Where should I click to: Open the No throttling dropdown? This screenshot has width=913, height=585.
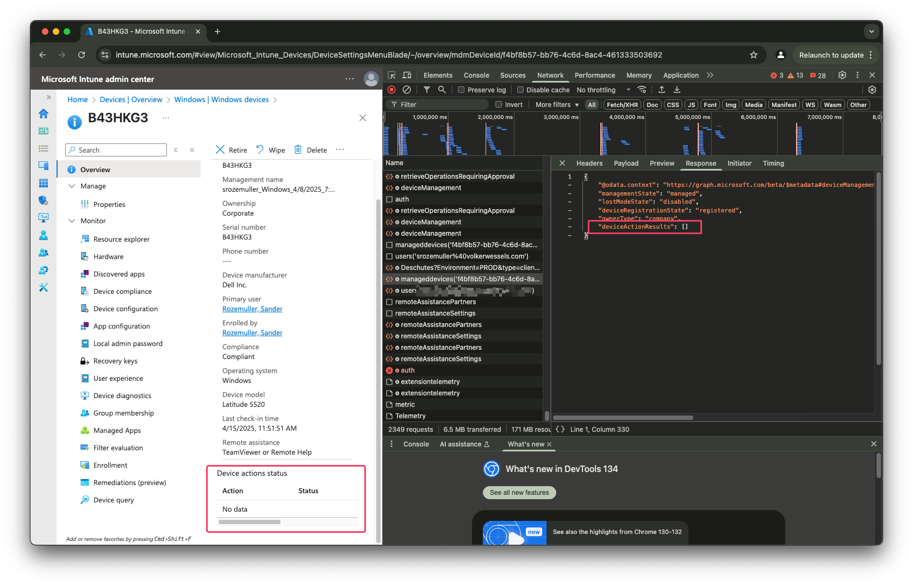[x=604, y=90]
